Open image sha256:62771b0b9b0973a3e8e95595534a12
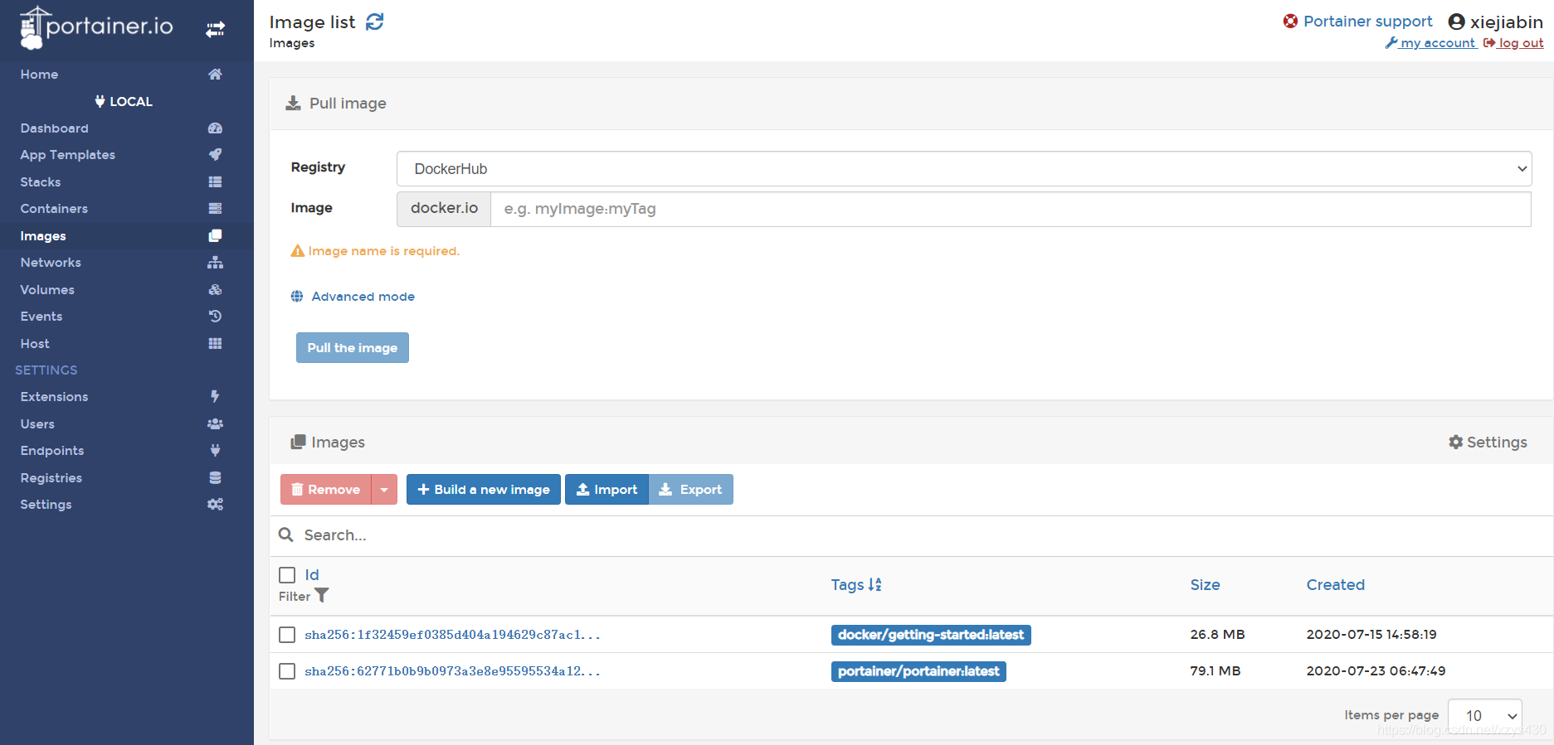The height and width of the screenshot is (745, 1554). [x=452, y=671]
